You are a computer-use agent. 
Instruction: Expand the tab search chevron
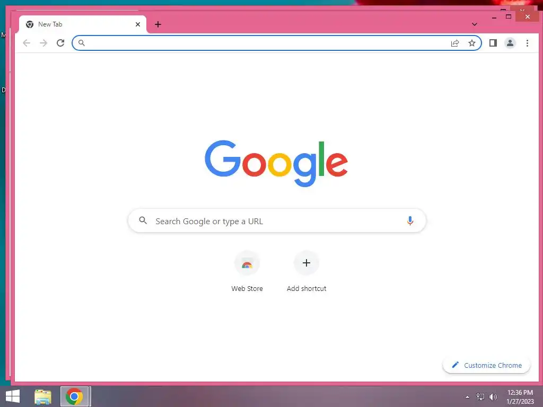pyautogui.click(x=475, y=24)
